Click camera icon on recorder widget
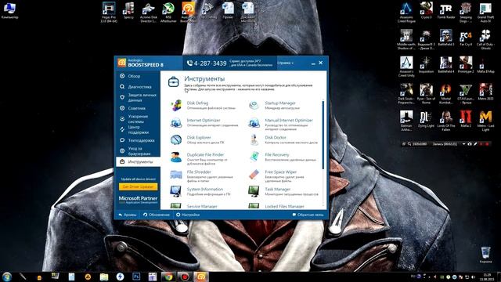 (470, 144)
